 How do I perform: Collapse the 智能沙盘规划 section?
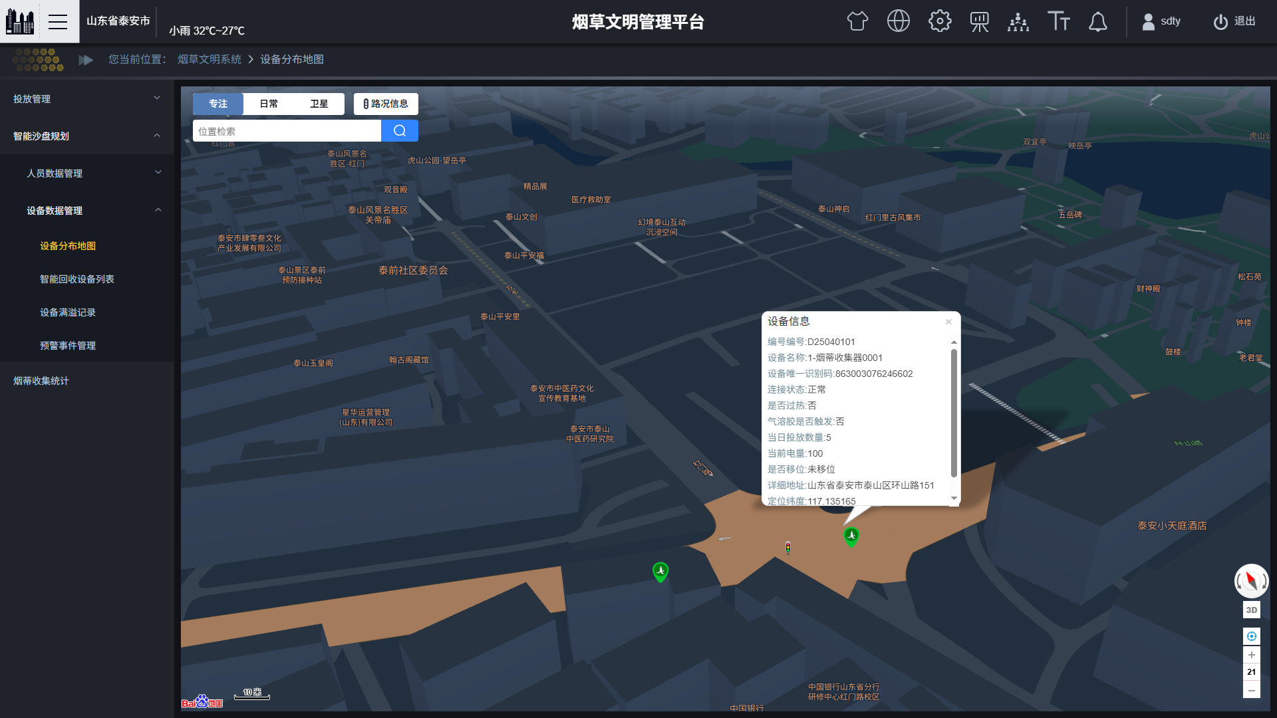point(86,136)
